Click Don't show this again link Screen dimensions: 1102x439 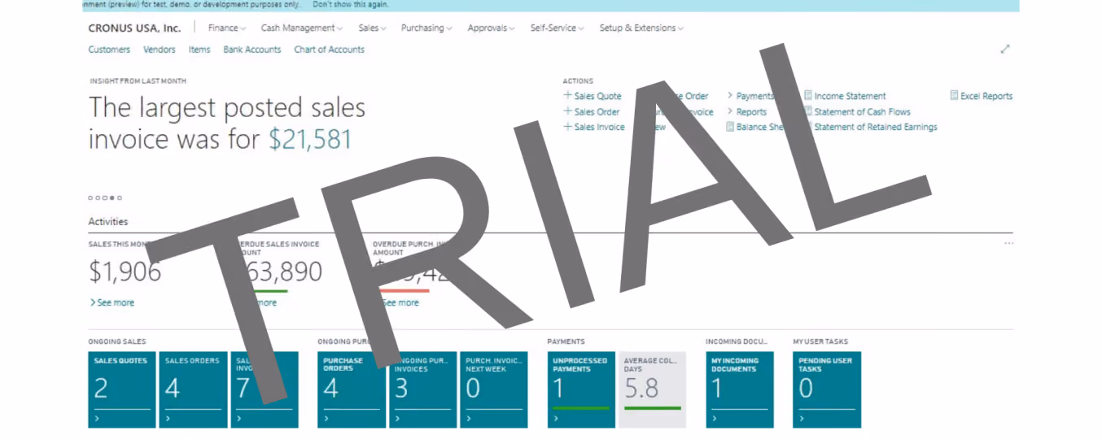tap(351, 5)
